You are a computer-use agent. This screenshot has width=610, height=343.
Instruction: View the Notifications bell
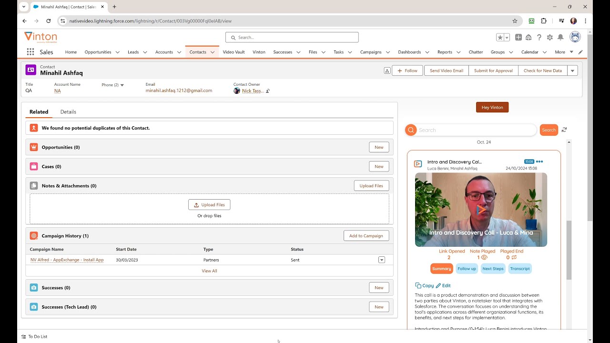pos(560,37)
